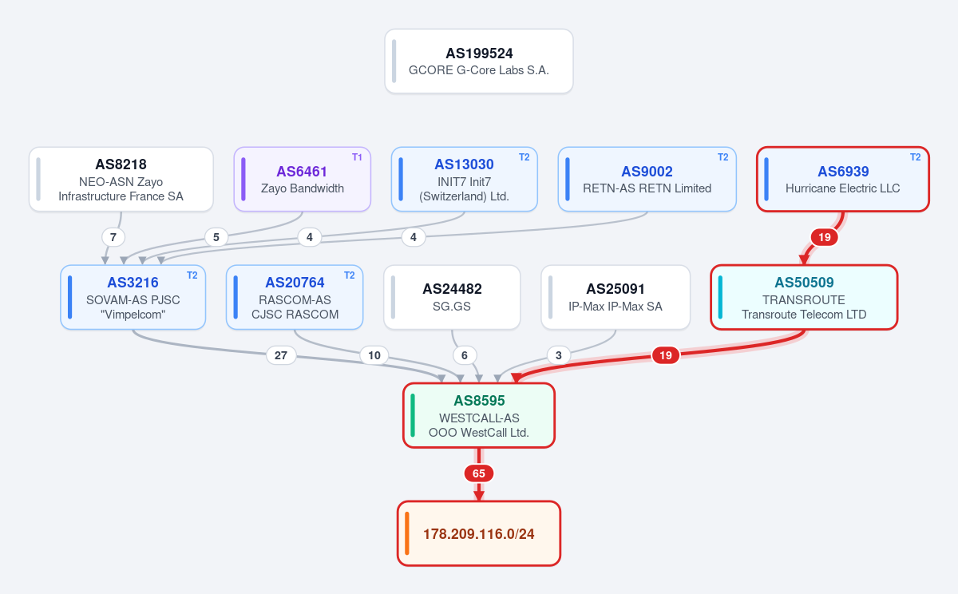Click the AS9002 RETN Limited node
958x594 pixels.
coord(647,179)
